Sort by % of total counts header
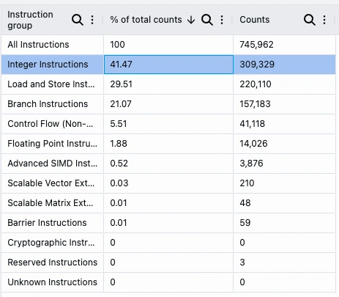 coord(146,20)
